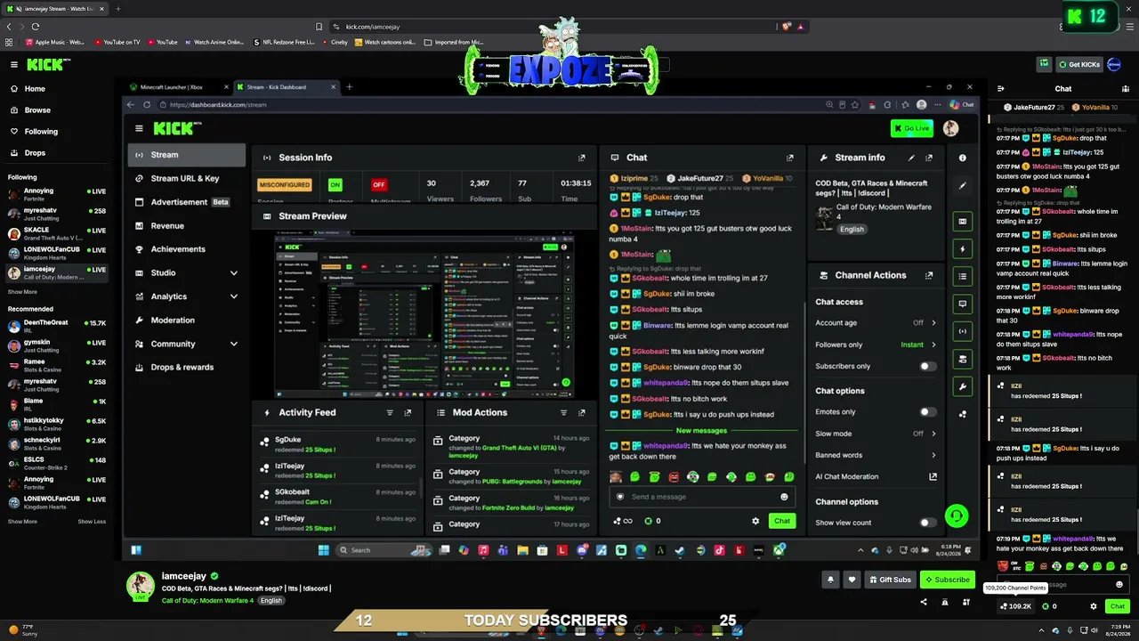Pop out the dashboard Chat panel
The width and height of the screenshot is (1139, 641).
(x=789, y=158)
